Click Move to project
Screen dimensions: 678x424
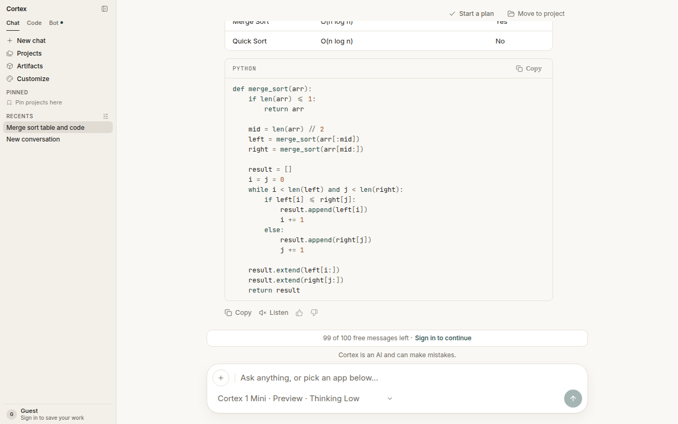536,14
